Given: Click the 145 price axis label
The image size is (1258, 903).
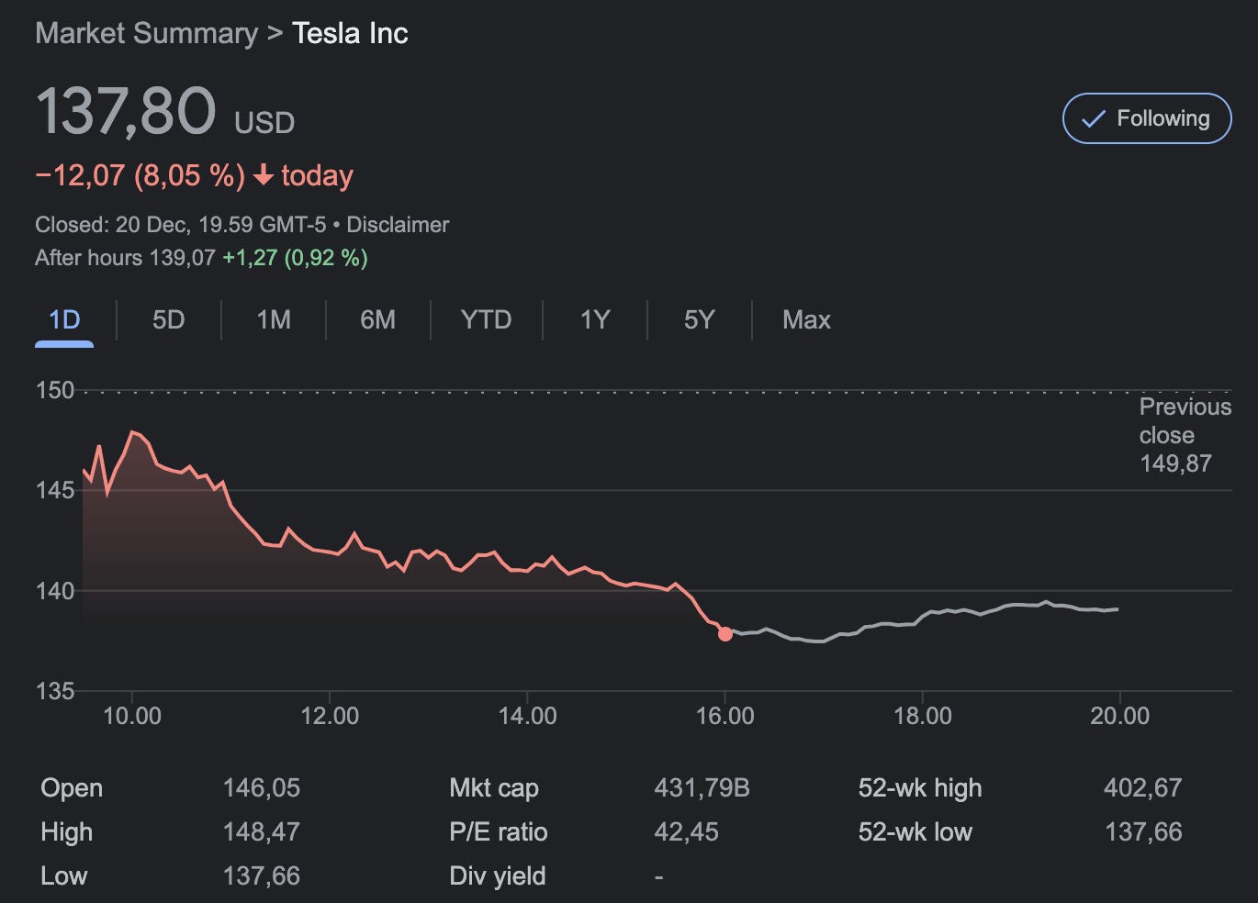Looking at the screenshot, I should pyautogui.click(x=55, y=490).
